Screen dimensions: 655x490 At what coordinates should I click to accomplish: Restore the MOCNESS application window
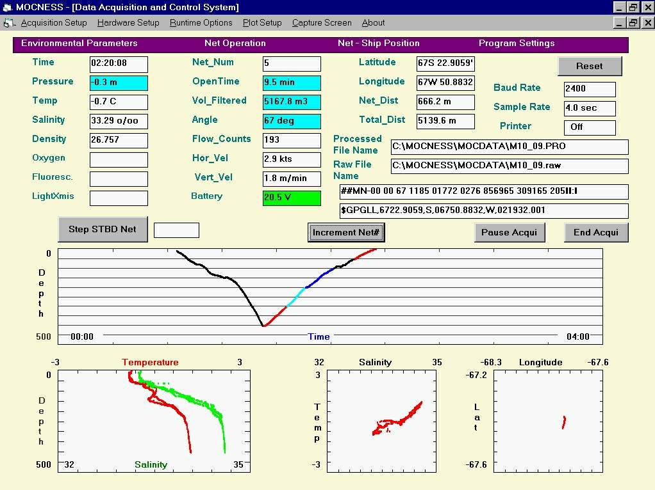coord(633,7)
